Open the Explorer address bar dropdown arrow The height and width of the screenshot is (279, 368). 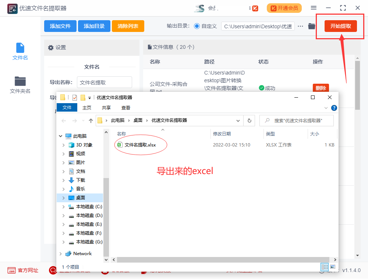237,120
